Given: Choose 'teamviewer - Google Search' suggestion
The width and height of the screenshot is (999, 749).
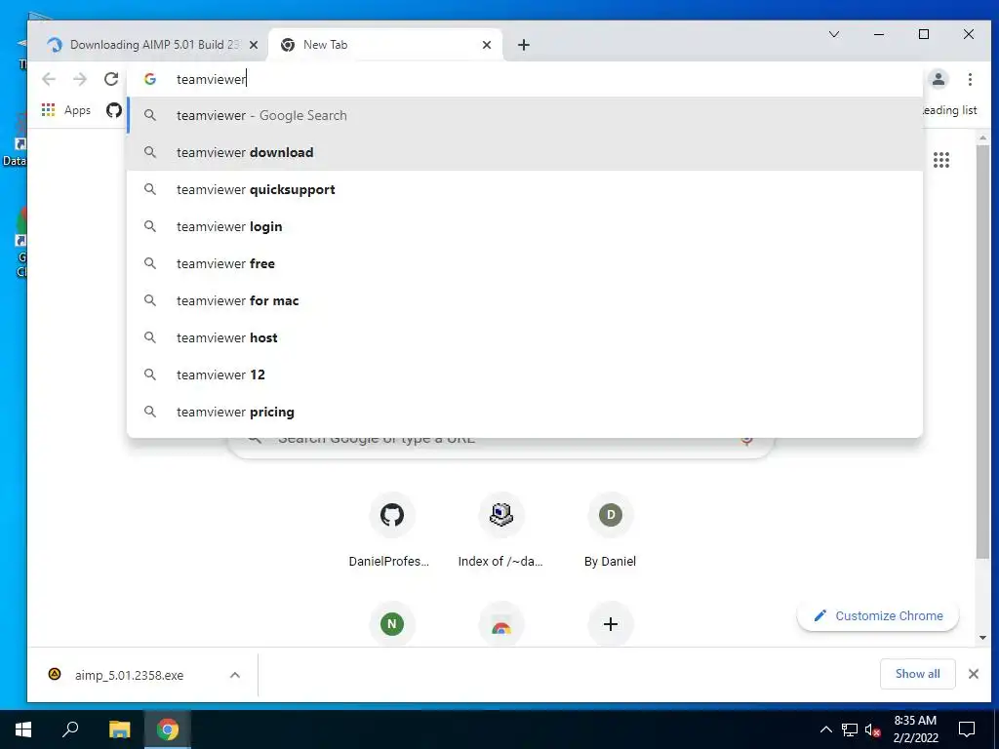Looking at the screenshot, I should tap(525, 115).
